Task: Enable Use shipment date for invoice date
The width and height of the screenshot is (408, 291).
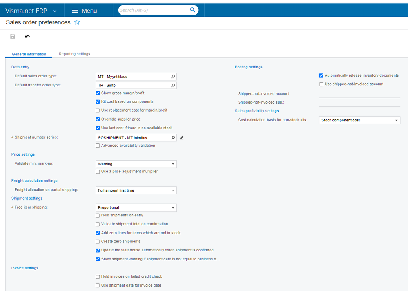Action: [98, 286]
